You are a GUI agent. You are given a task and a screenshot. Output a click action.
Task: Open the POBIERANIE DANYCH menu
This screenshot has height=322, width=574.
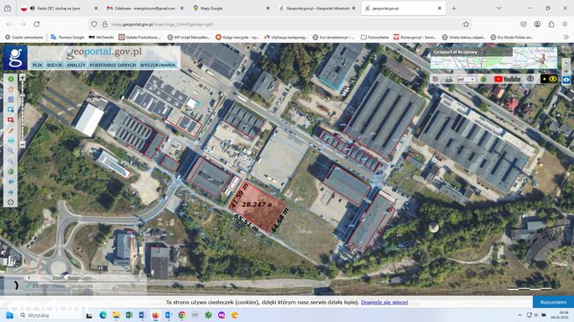point(113,65)
